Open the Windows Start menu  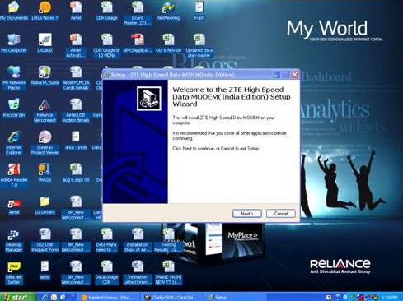(x=16, y=297)
